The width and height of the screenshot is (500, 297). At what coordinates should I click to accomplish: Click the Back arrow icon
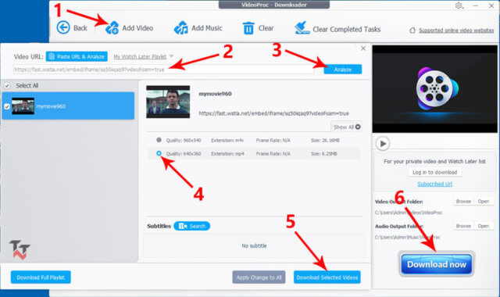(x=63, y=27)
